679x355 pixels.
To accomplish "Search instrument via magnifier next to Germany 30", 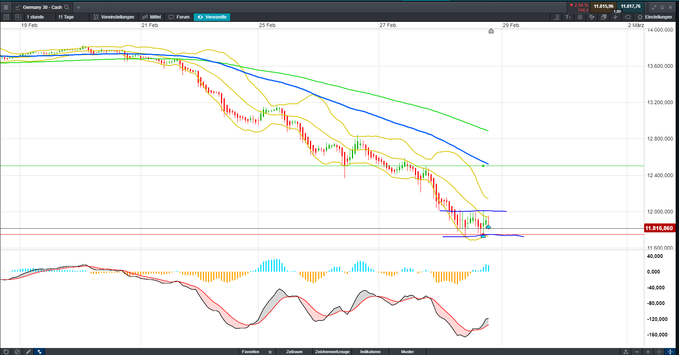I will point(67,7).
